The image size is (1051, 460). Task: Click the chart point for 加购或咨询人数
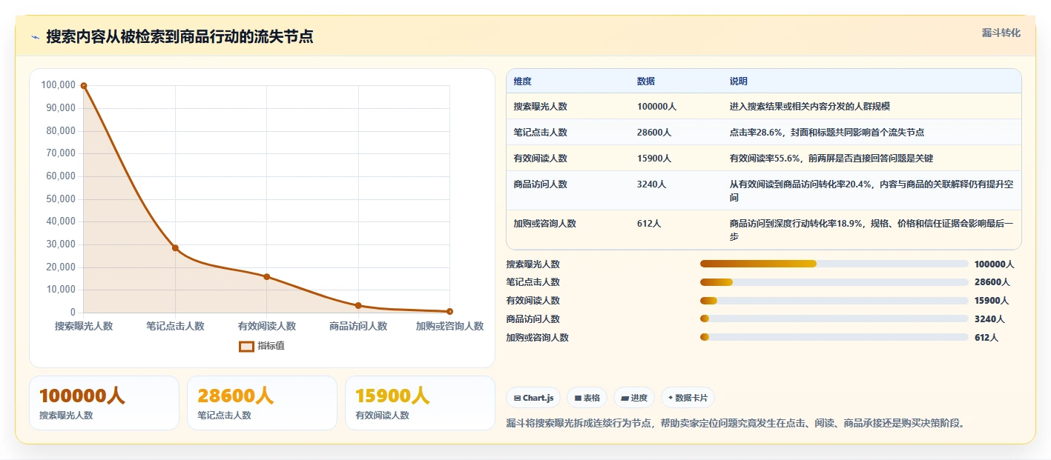[449, 311]
